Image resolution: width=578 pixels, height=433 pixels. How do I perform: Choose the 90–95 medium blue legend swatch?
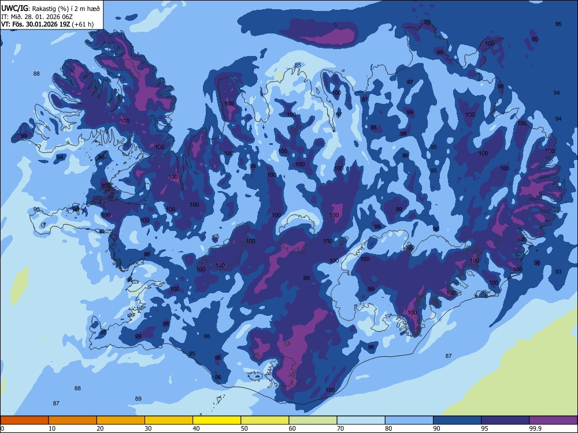pyautogui.click(x=457, y=420)
